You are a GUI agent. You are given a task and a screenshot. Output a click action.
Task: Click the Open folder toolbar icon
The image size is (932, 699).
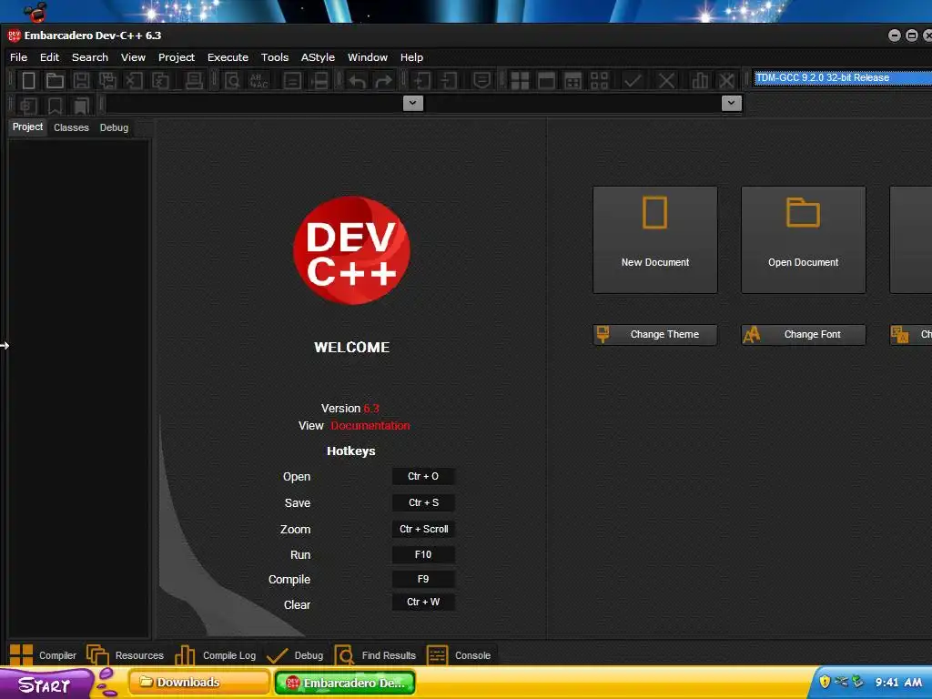[55, 80]
